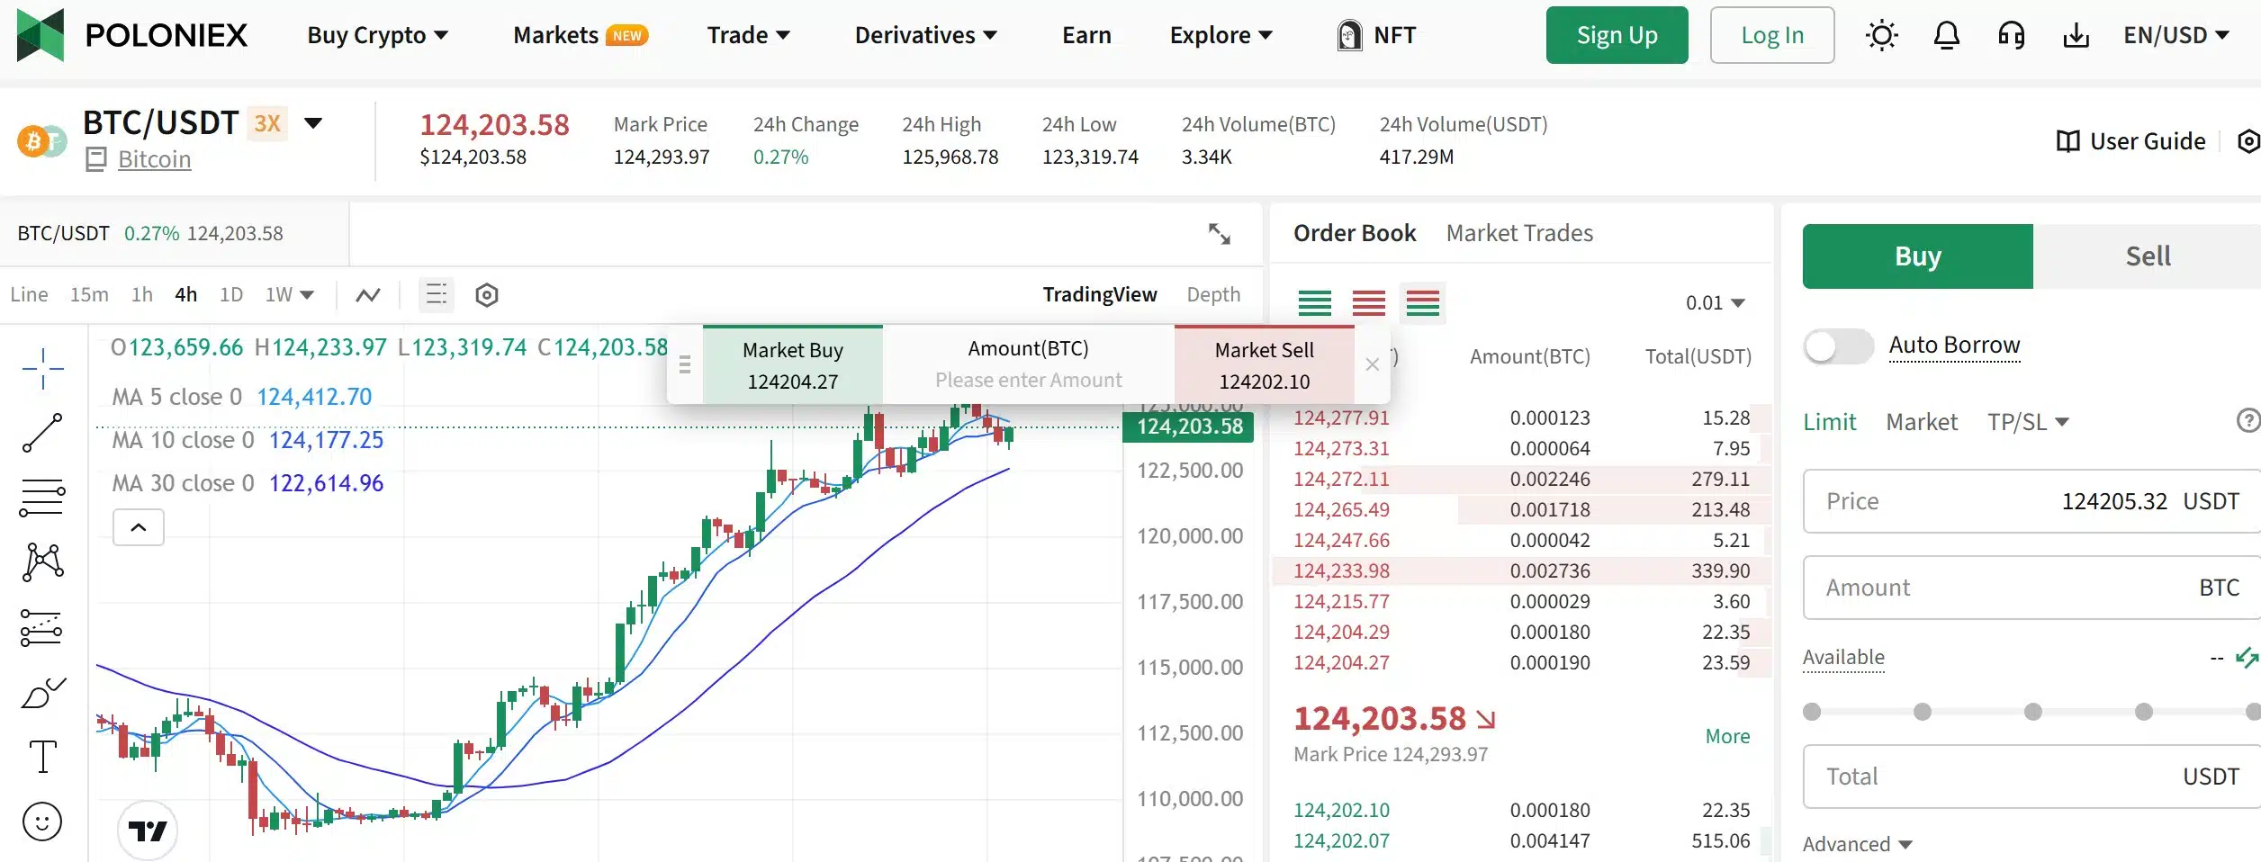Open chart settings gear on the chart toolbar

pyautogui.click(x=486, y=294)
